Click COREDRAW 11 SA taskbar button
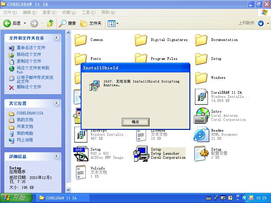The width and height of the screenshot is (271, 203). point(63,198)
